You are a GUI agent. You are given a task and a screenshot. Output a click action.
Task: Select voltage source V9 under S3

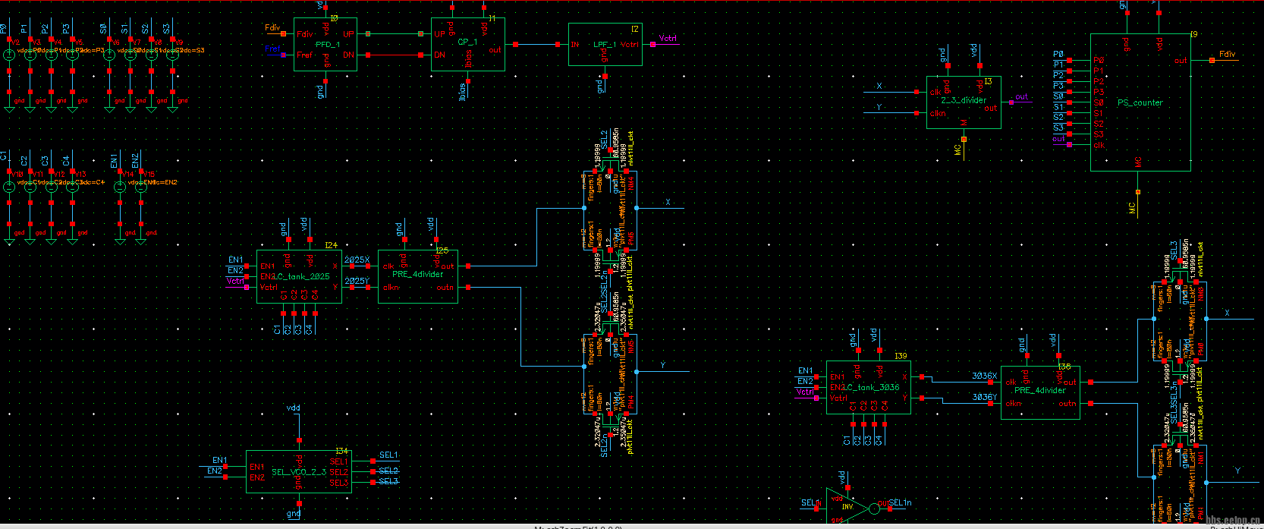pyautogui.click(x=173, y=55)
